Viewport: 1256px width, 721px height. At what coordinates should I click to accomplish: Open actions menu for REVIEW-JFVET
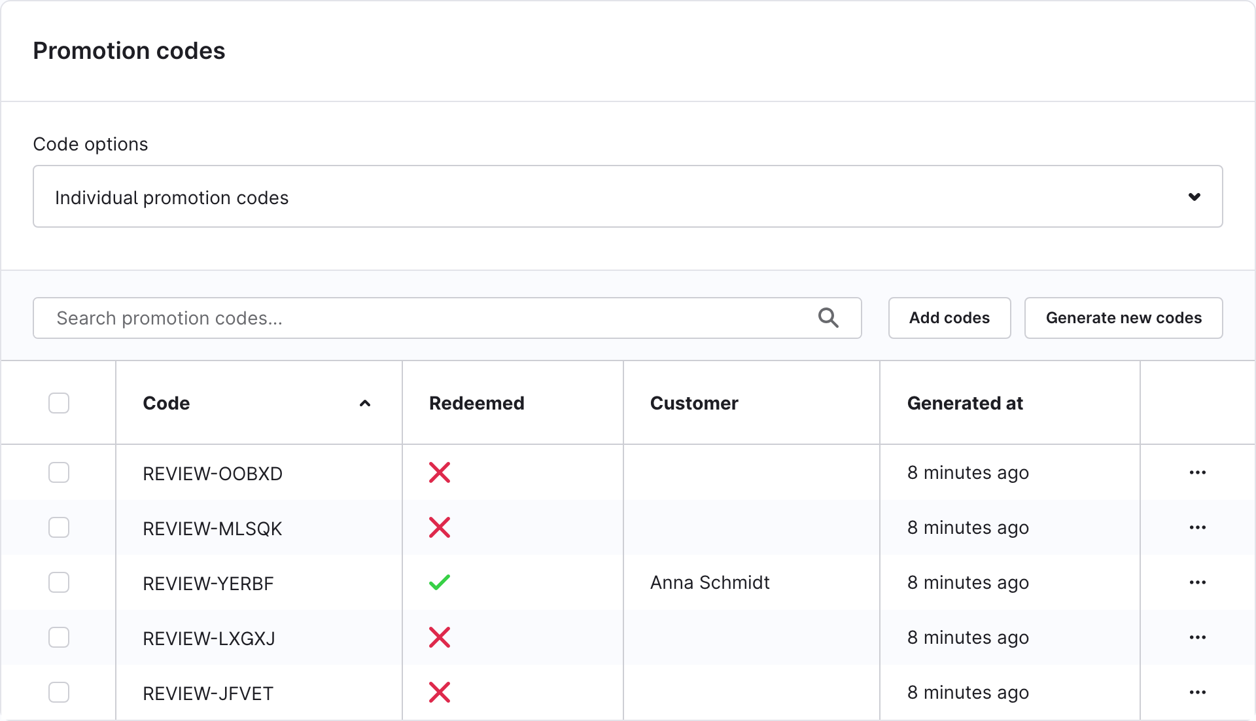[1198, 692]
